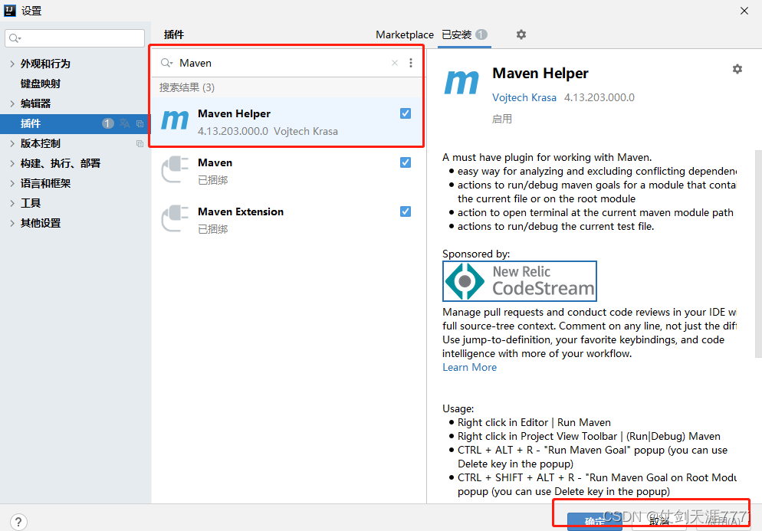
Task: Select the bundled Maven plugin row title
Action: pos(215,162)
